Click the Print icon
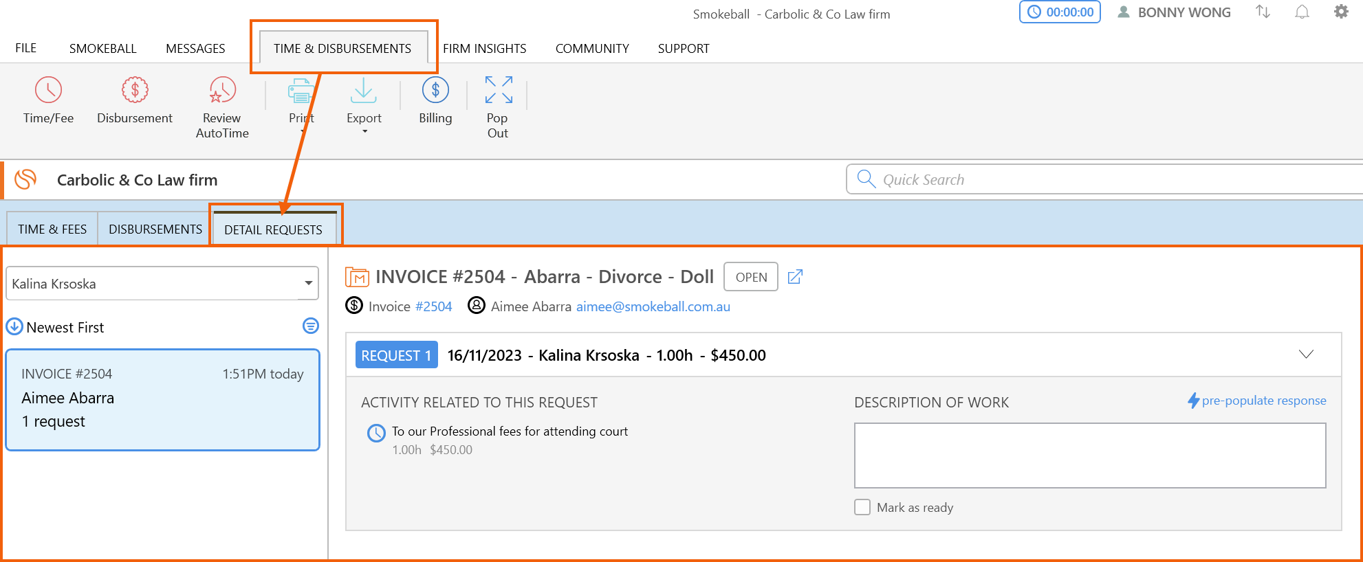Image resolution: width=1363 pixels, height=562 pixels. click(301, 90)
